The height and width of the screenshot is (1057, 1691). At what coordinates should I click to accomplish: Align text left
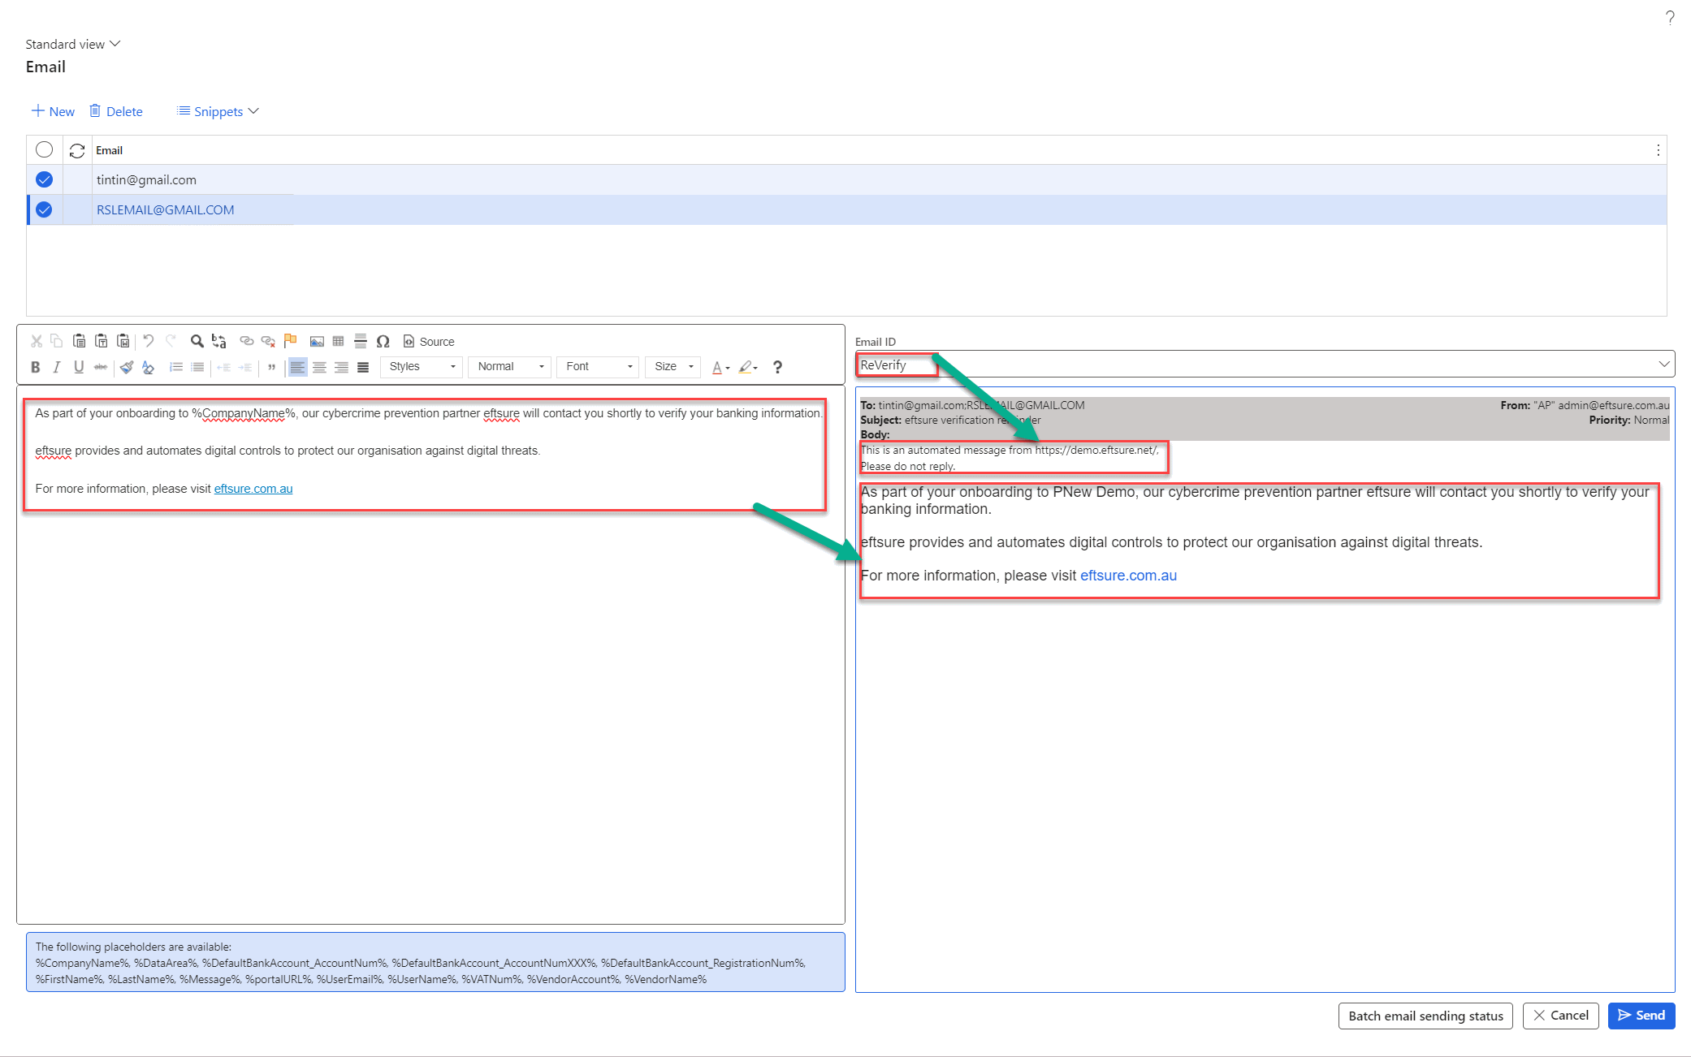pyautogui.click(x=297, y=367)
